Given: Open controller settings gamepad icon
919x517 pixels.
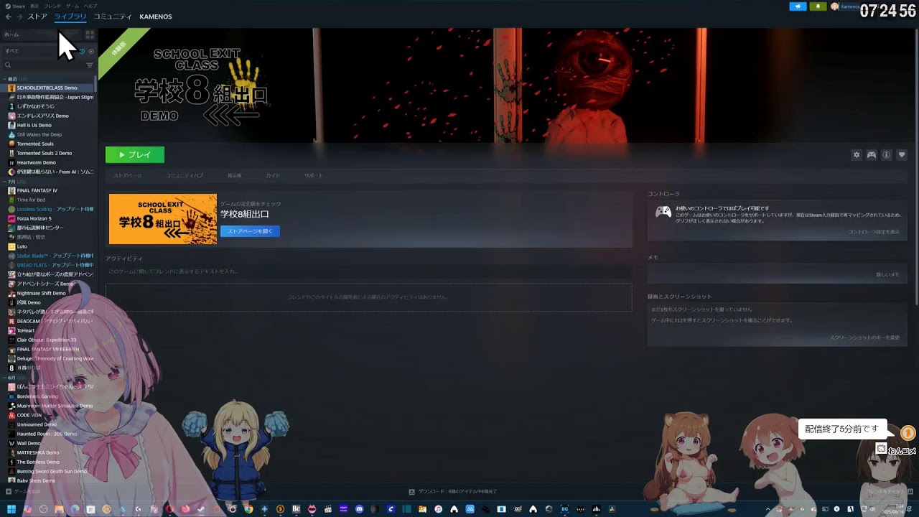Looking at the screenshot, I should (872, 154).
